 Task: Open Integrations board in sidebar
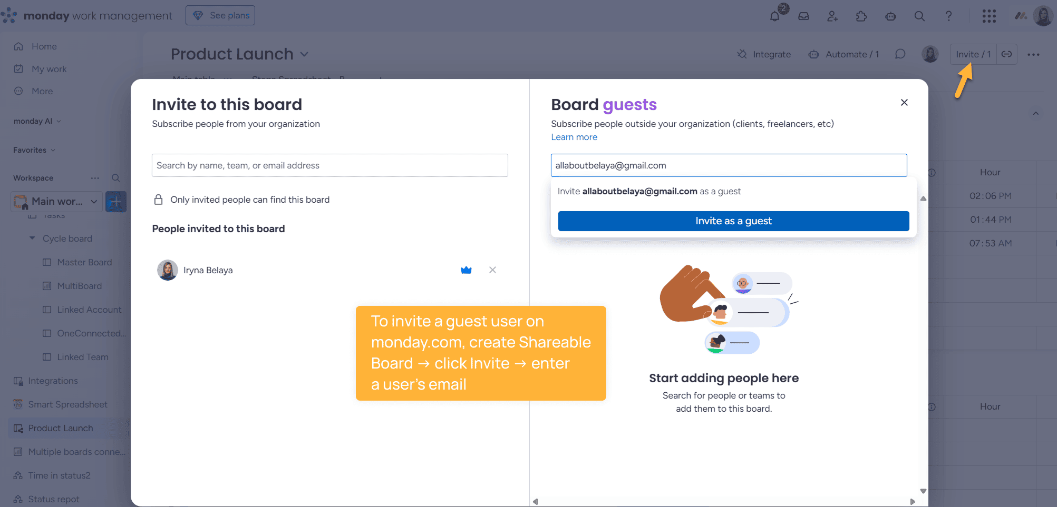53,381
